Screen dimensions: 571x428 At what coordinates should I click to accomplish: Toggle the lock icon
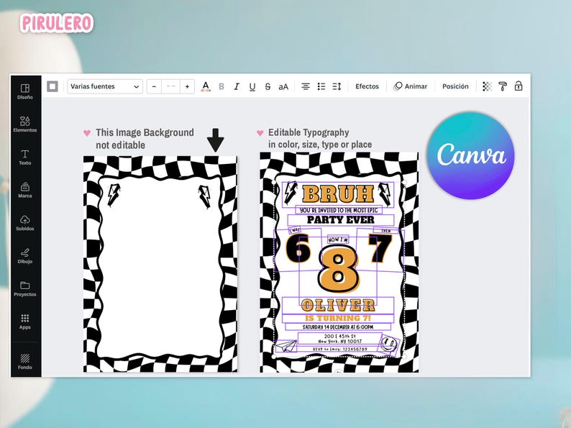pos(519,86)
